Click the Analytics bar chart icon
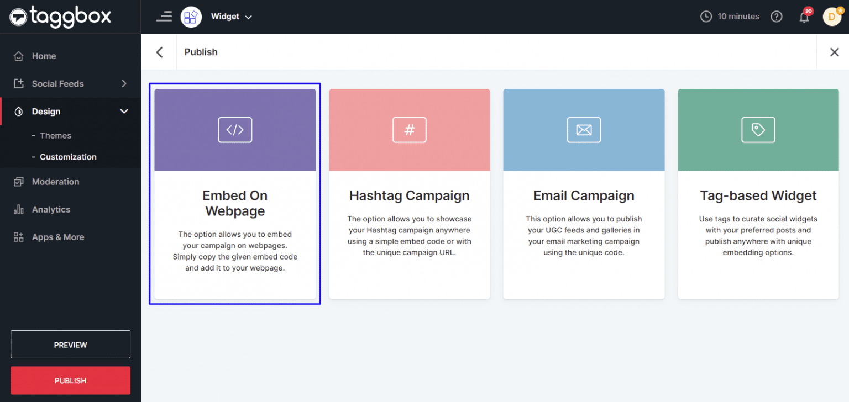This screenshot has height=402, width=849. [19, 209]
